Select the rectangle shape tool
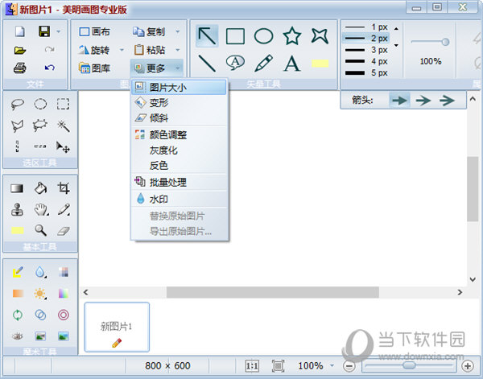 (235, 36)
